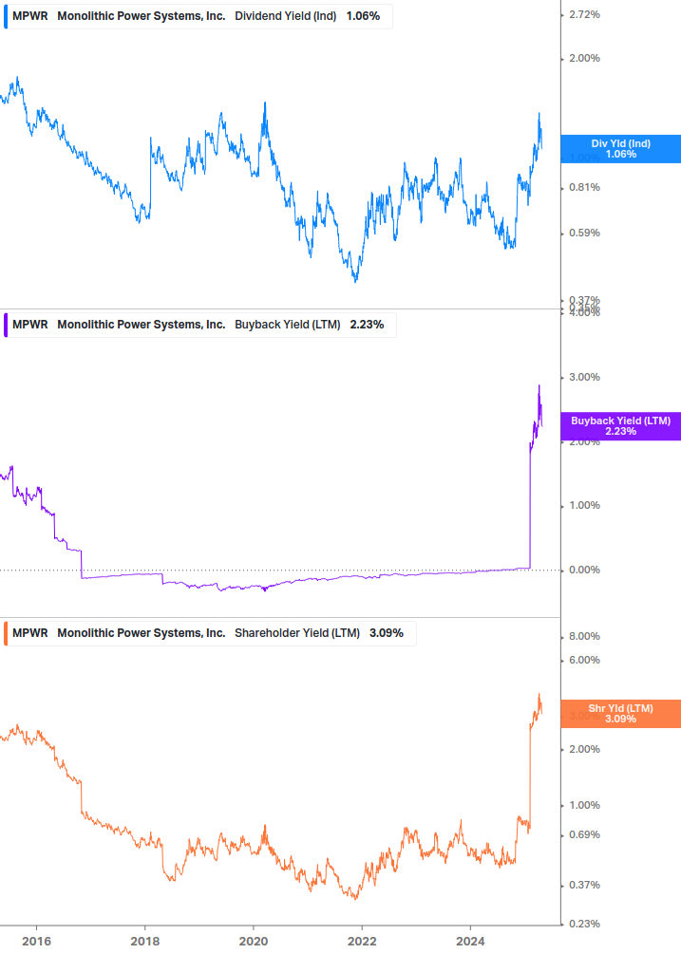This screenshot has height=954, width=681.
Task: Click the 2.72% axis label on the dividend chart
Action: (x=584, y=14)
